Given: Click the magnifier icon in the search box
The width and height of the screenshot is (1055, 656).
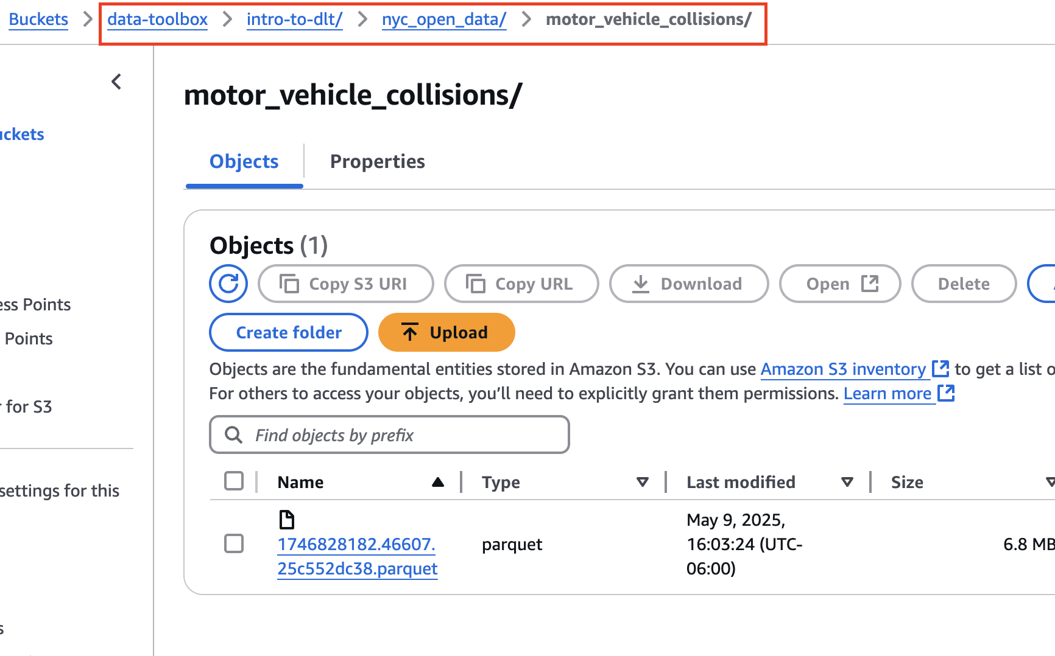Looking at the screenshot, I should pos(233,434).
